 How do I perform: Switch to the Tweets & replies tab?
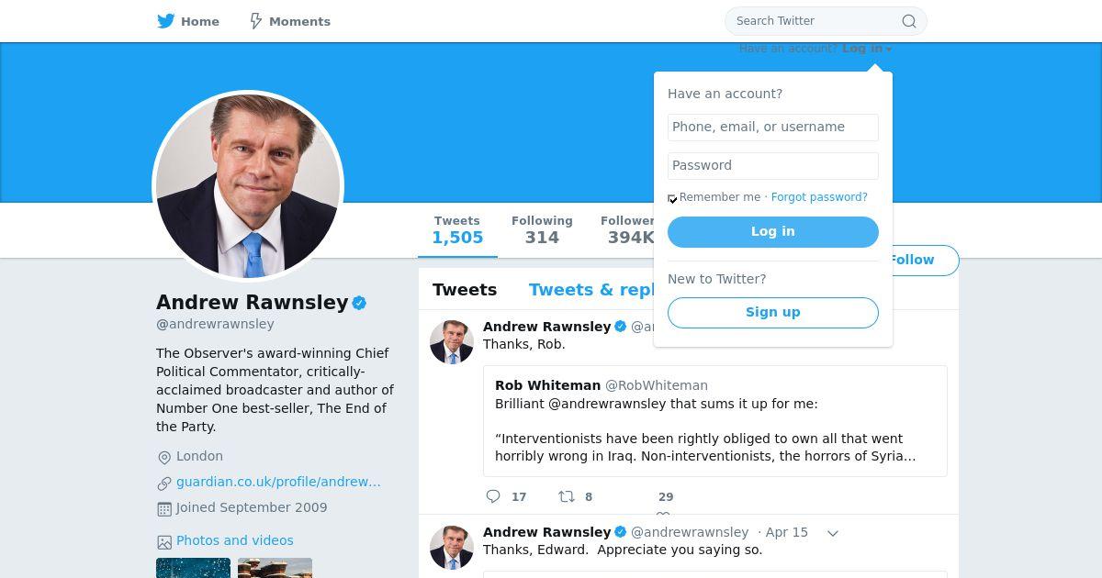(591, 290)
